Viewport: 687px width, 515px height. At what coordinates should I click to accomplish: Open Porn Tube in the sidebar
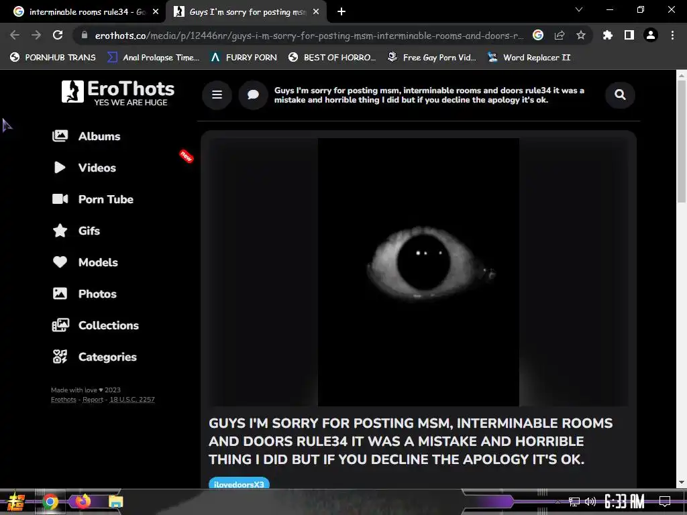click(x=93, y=199)
